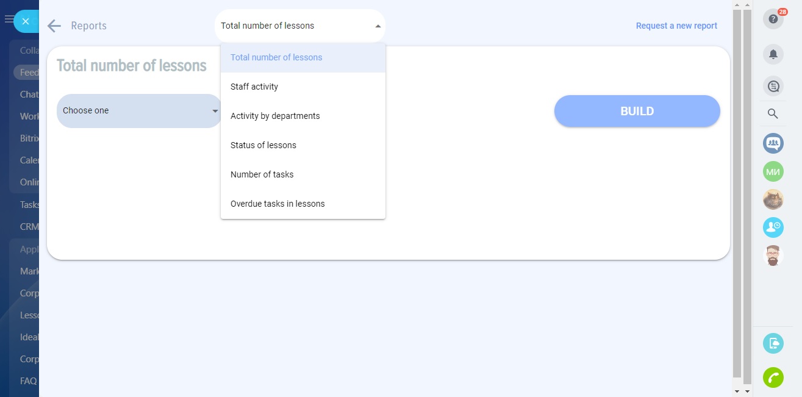Open the notifications bell icon
Screen dimensions: 802x397
click(773, 54)
